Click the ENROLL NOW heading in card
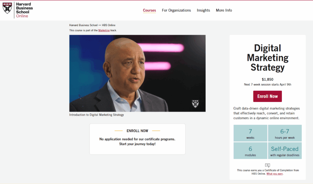 137,131
